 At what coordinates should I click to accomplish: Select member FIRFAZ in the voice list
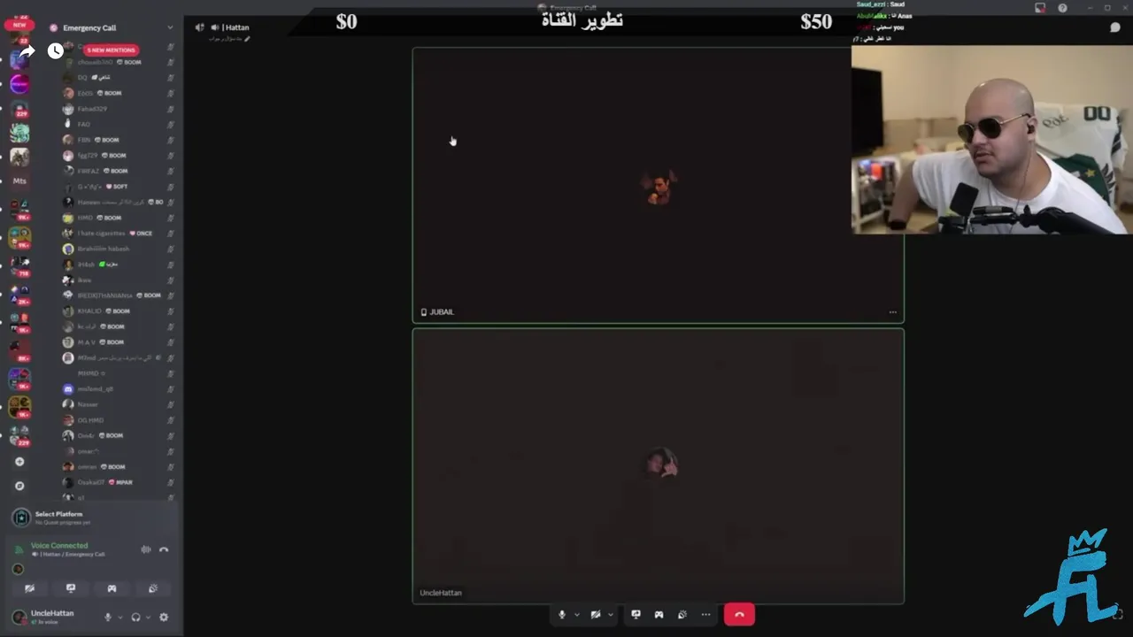pyautogui.click(x=119, y=171)
